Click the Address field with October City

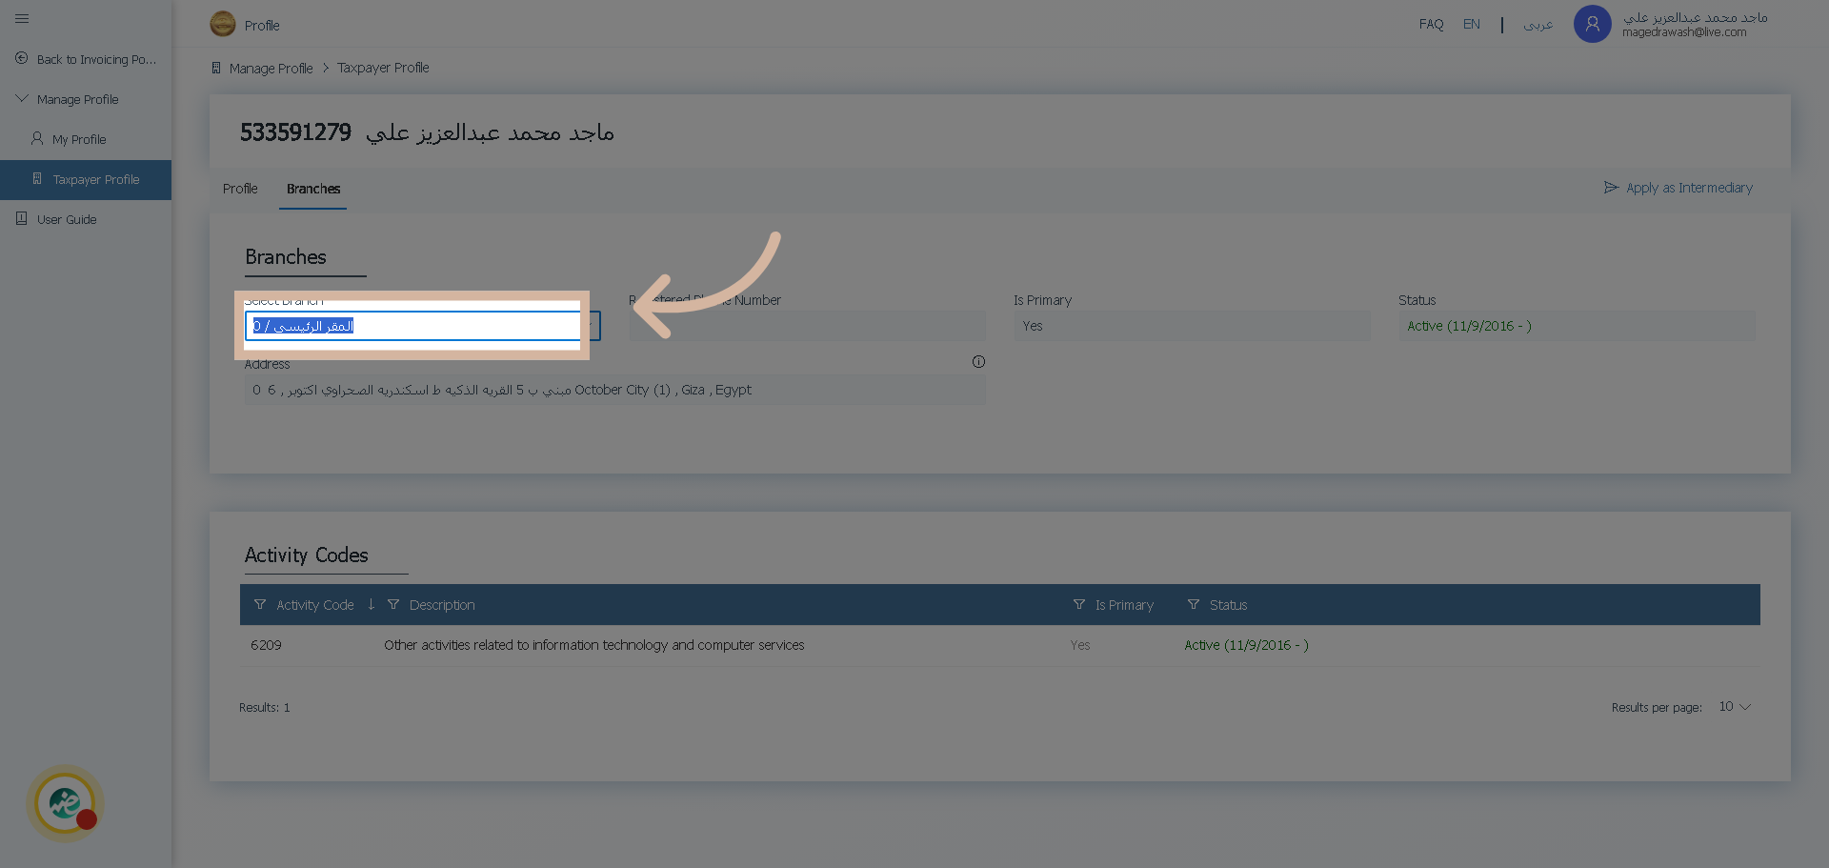click(x=614, y=390)
